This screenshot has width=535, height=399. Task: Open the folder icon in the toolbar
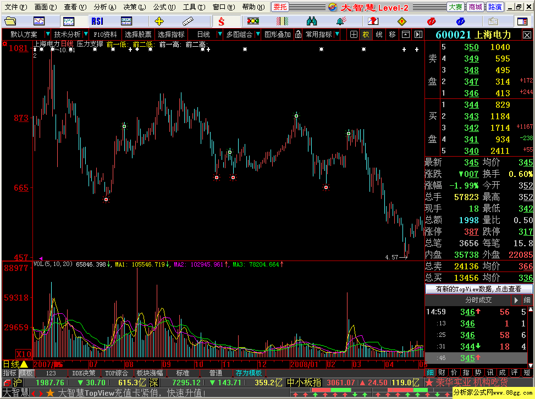(10, 21)
